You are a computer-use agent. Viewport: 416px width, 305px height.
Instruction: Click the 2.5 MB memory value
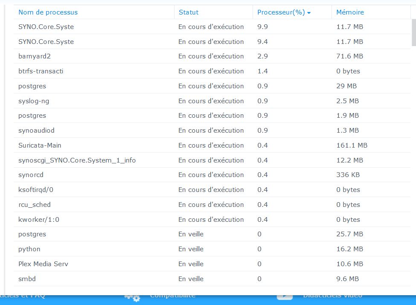348,101
